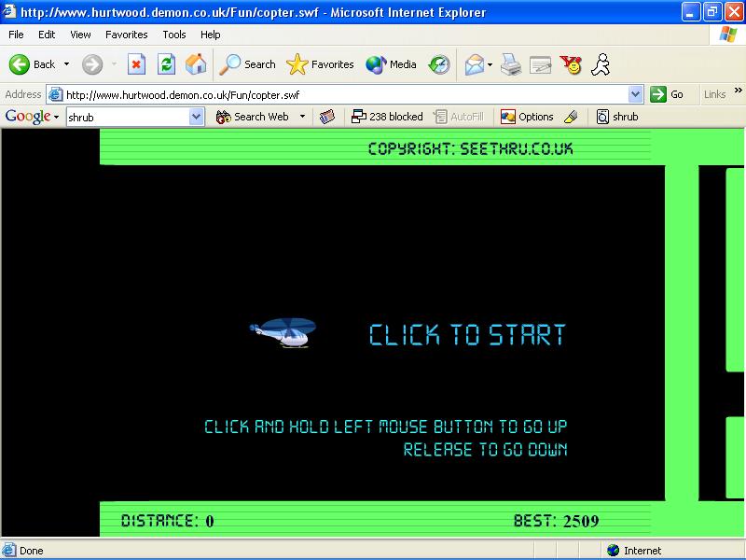Expand the Mail button dropdown arrow
746x560 pixels.
click(x=490, y=64)
